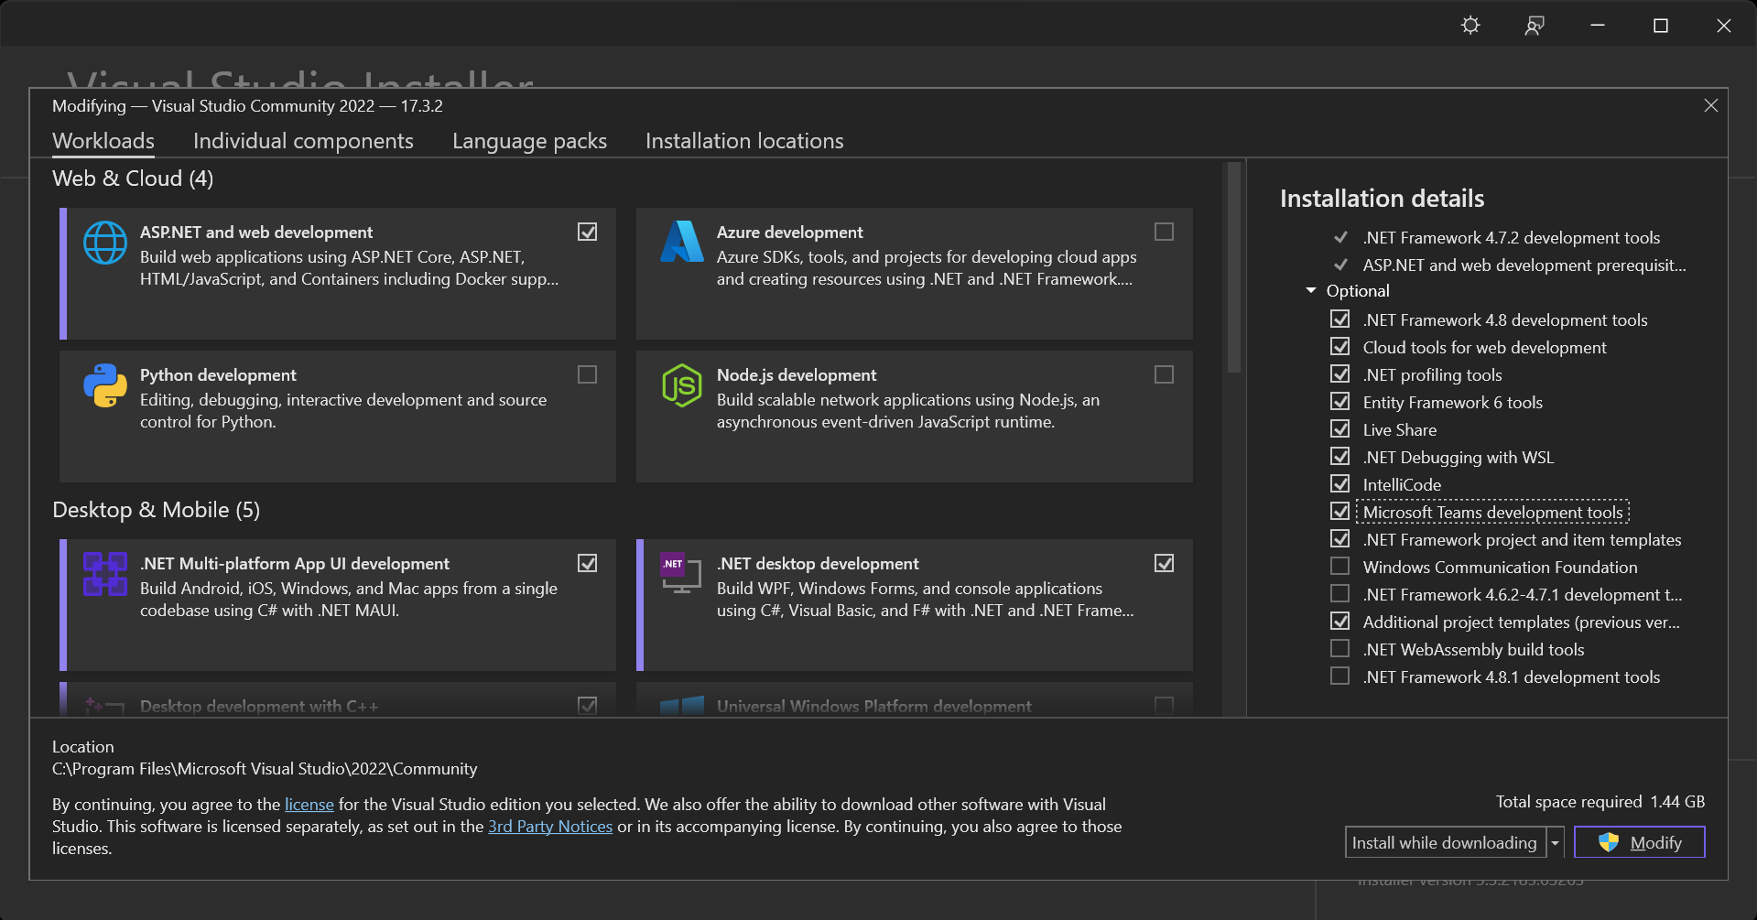The height and width of the screenshot is (920, 1757).
Task: Switch to the Individual components tab
Action: [x=303, y=141]
